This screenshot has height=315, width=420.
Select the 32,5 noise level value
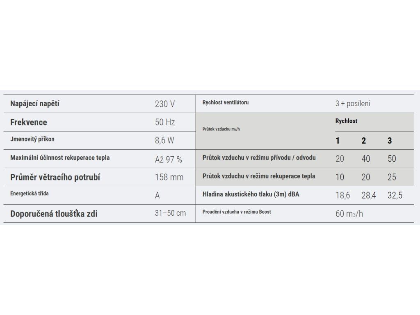395,195
